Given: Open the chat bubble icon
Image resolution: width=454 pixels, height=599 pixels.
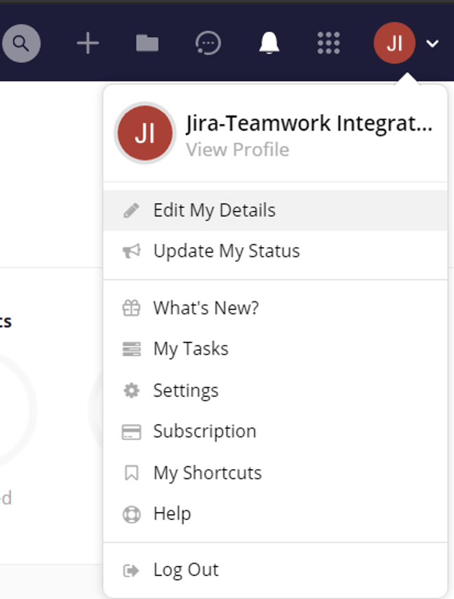Looking at the screenshot, I should 208,44.
